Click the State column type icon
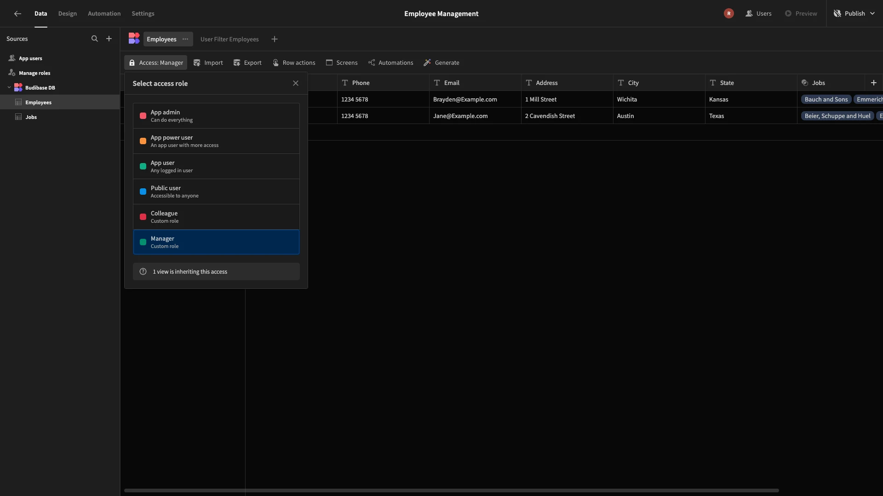 click(x=713, y=83)
